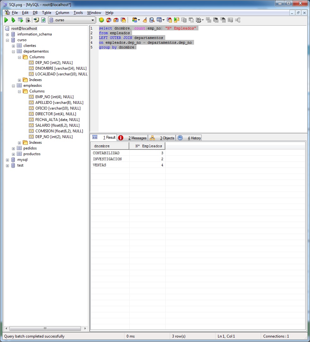
Task: Select the SALARIO column item
Action: tap(57, 125)
